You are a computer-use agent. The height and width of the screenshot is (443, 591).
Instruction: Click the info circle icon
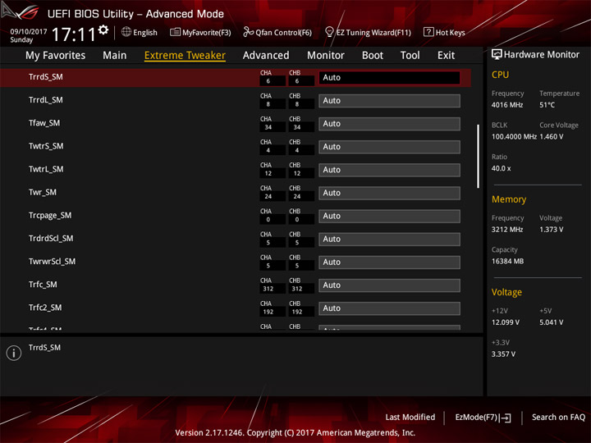coord(14,353)
